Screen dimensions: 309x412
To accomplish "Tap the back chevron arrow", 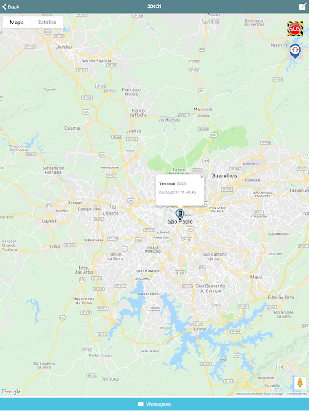I will point(4,6).
